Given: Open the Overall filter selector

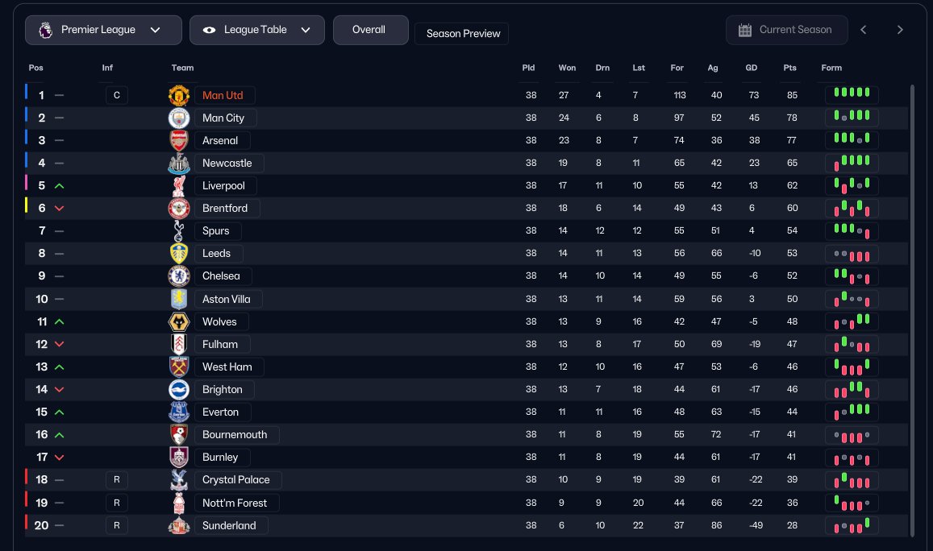Looking at the screenshot, I should pyautogui.click(x=371, y=30).
